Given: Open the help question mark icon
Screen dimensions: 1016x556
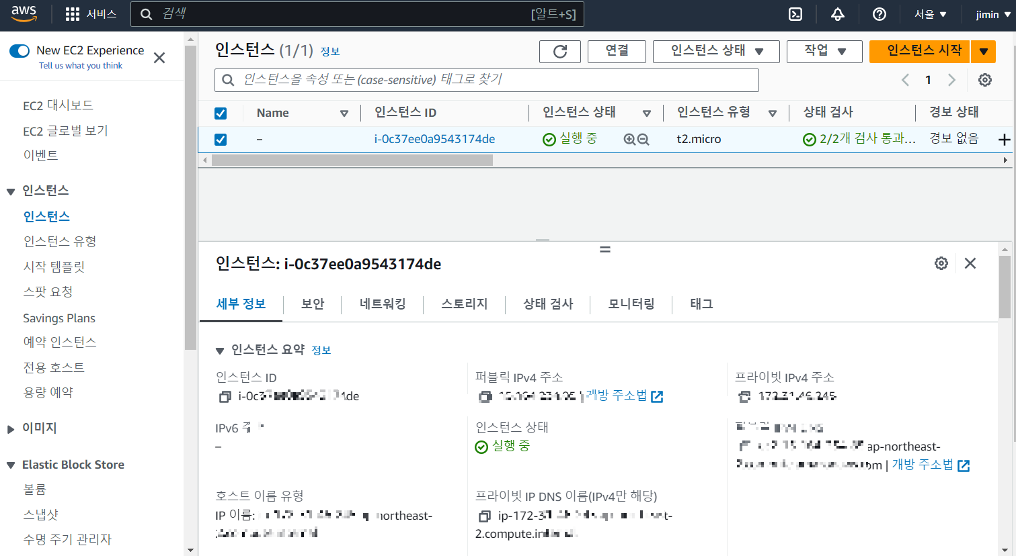Looking at the screenshot, I should click(880, 14).
